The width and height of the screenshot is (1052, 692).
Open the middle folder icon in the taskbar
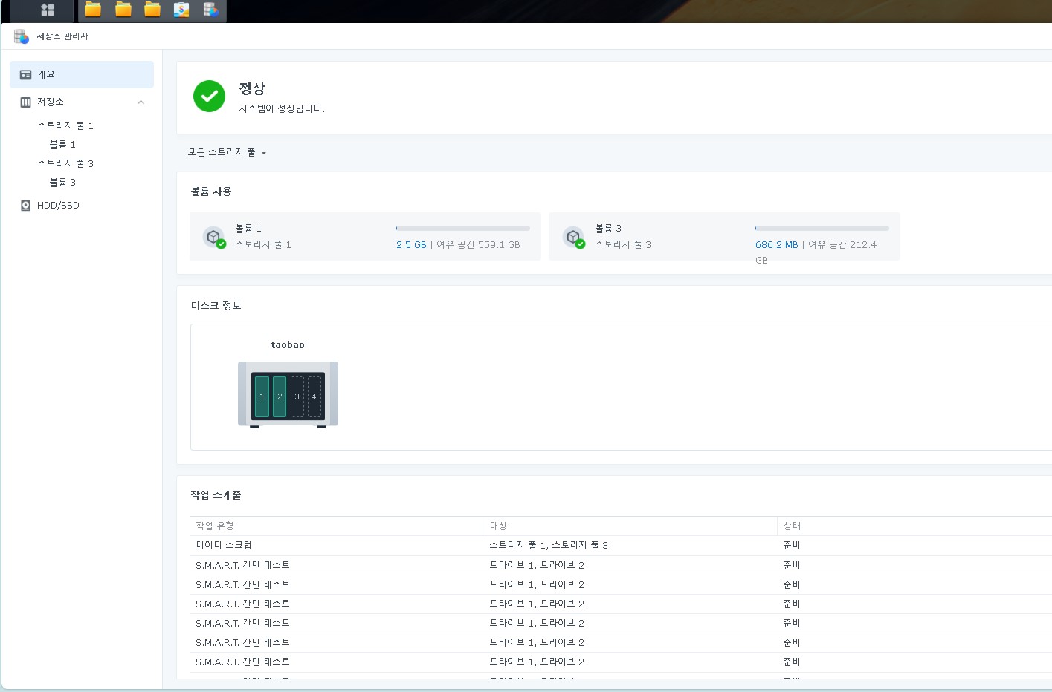(123, 10)
